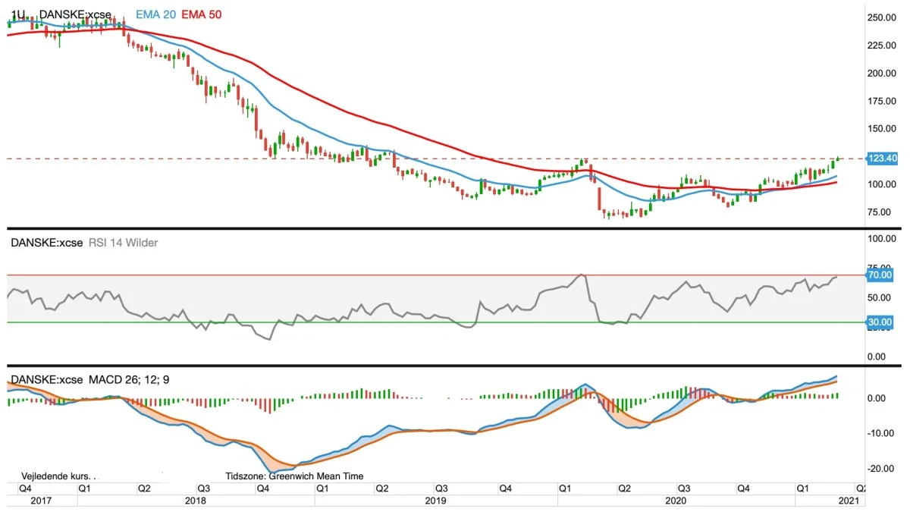This screenshot has width=910, height=512.
Task: Click the Q4 marker above 2017
Action: click(x=25, y=488)
